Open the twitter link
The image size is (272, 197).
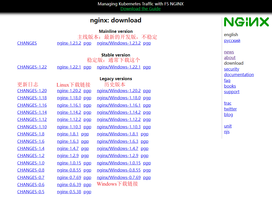tap(230, 109)
